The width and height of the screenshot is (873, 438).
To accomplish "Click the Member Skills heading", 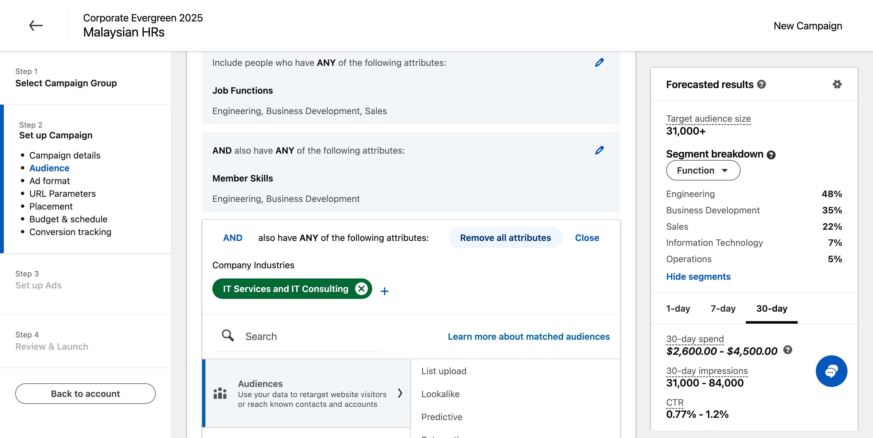I will pyautogui.click(x=242, y=178).
